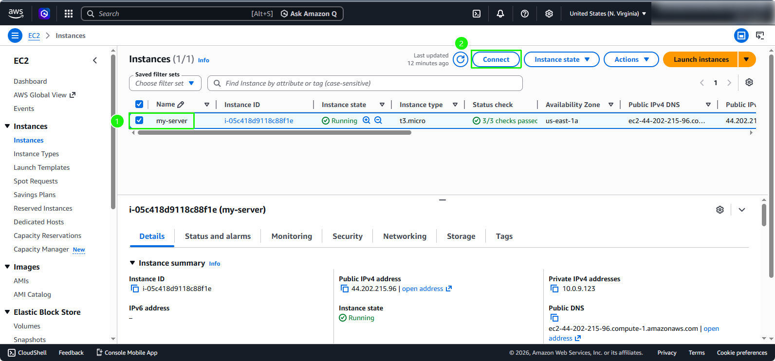The height and width of the screenshot is (361, 775).
Task: Toggle the select-all instances checkbox
Action: coord(139,104)
